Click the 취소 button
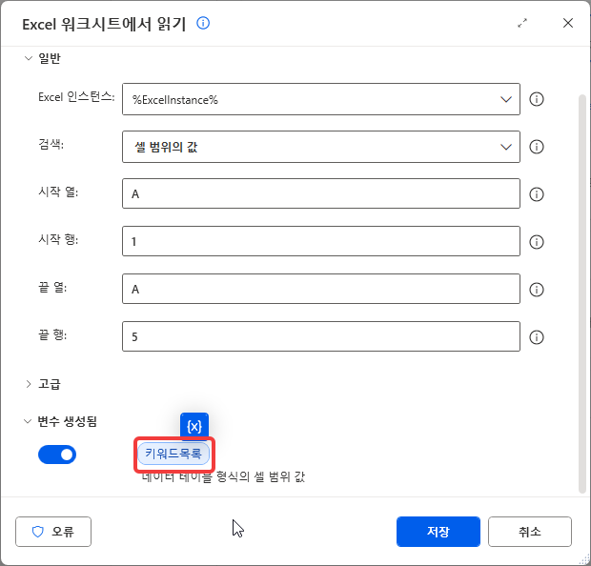The image size is (591, 566). click(530, 532)
